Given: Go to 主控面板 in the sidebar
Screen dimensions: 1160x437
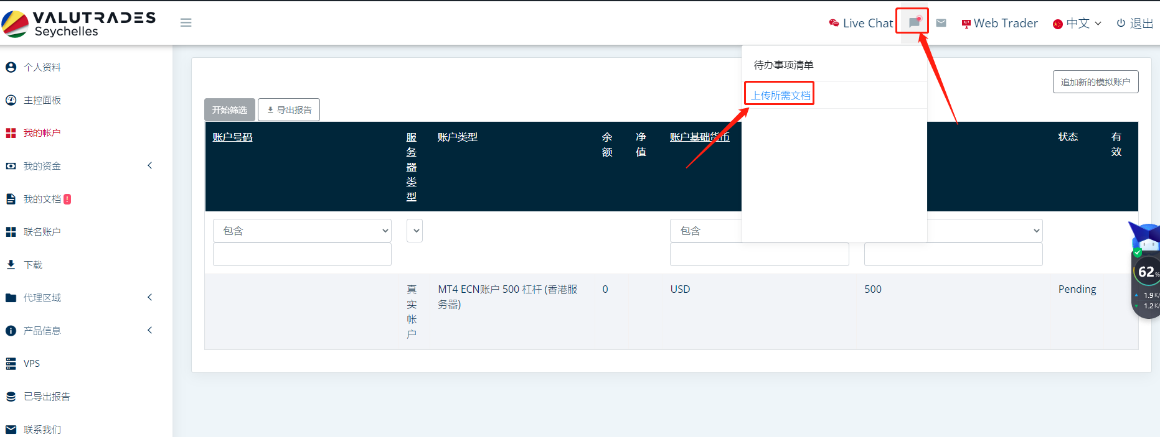Looking at the screenshot, I should pyautogui.click(x=42, y=100).
